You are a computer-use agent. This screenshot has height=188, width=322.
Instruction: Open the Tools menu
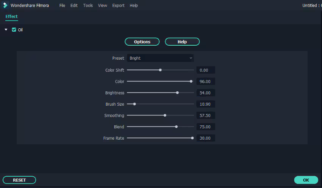(x=88, y=6)
